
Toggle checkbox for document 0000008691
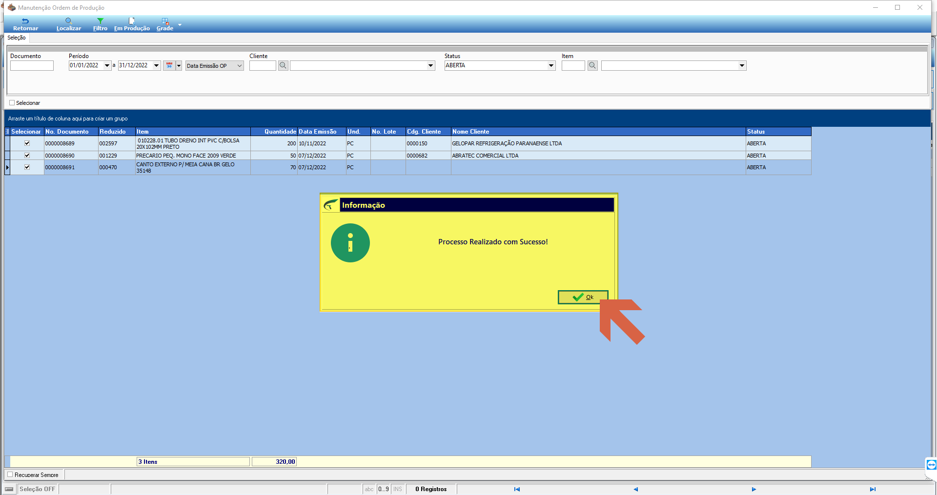pos(27,167)
